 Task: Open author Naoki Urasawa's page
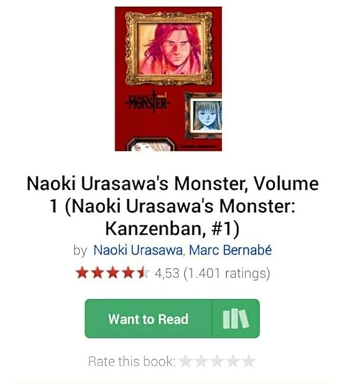[138, 250]
